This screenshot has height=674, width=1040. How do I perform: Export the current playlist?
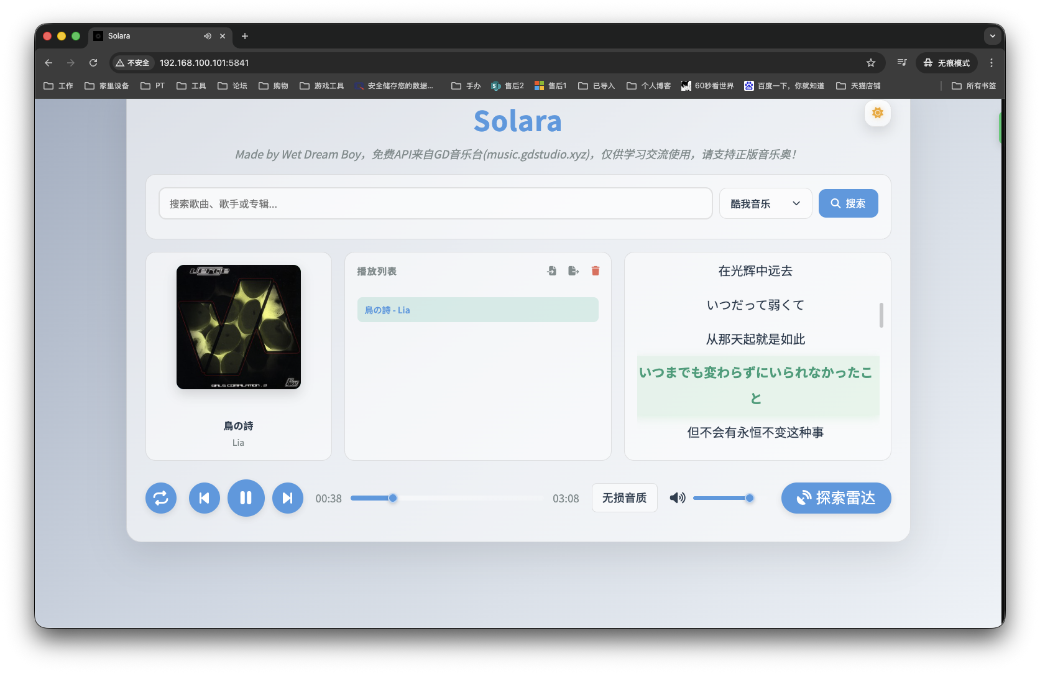(573, 270)
